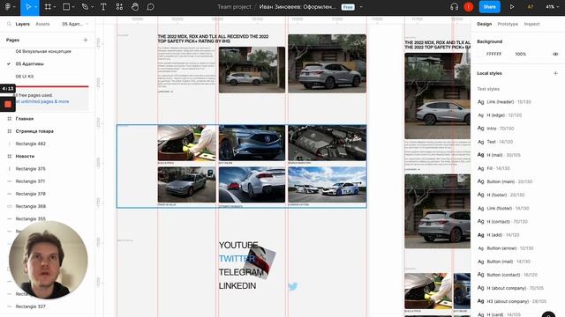Open the Move tool options dropdown
Screen dimensions: 565x317
35,7
